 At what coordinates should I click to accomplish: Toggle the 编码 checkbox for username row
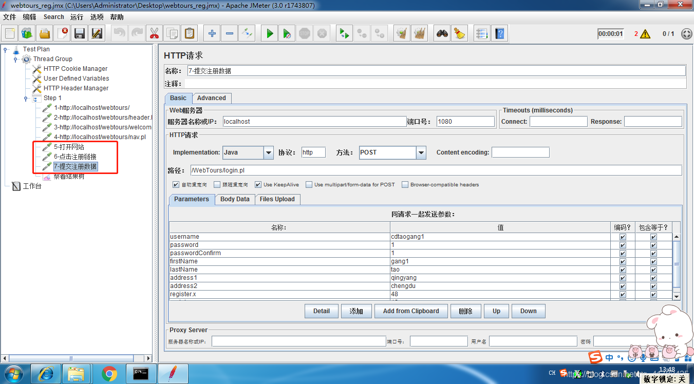click(x=623, y=237)
